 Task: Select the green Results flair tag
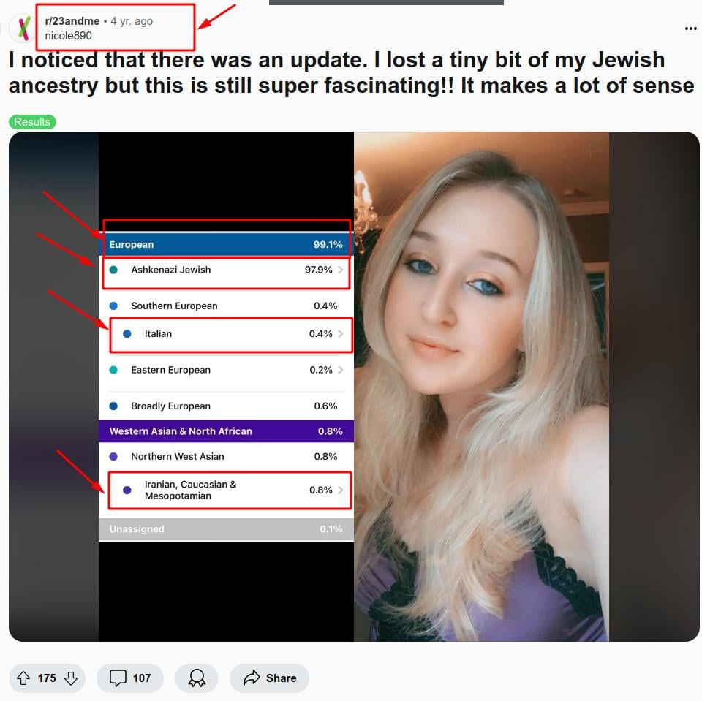tap(32, 122)
